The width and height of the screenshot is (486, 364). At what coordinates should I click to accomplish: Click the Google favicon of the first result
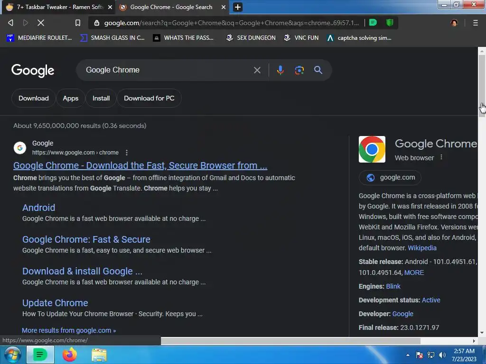click(x=20, y=148)
